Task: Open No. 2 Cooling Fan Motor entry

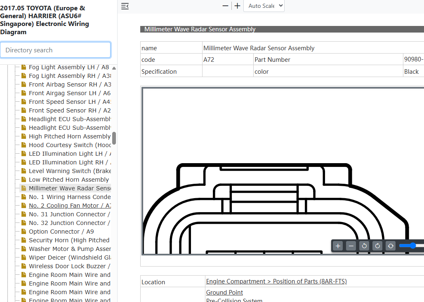Action: pos(70,205)
